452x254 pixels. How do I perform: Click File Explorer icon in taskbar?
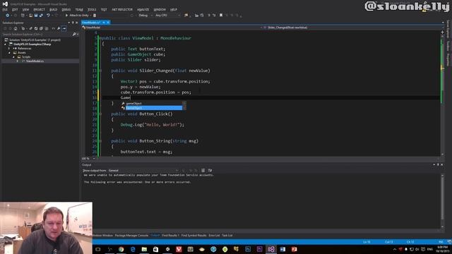[144, 249]
